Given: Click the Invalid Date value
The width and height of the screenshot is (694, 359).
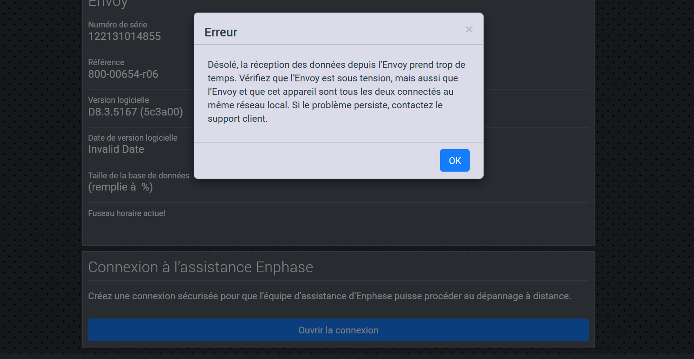Looking at the screenshot, I should tap(116, 149).
